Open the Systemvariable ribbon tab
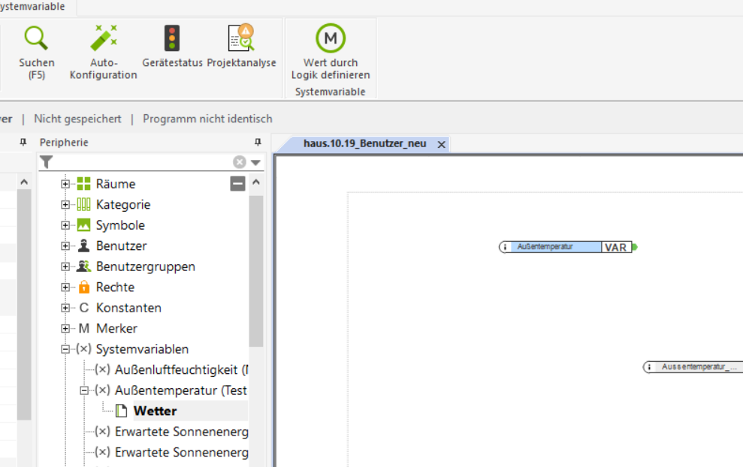The image size is (743, 467). [x=32, y=6]
